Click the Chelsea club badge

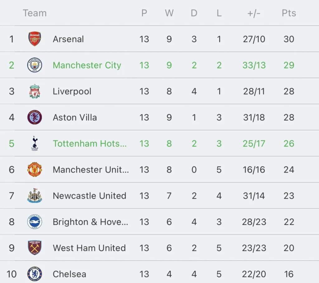coord(35,274)
